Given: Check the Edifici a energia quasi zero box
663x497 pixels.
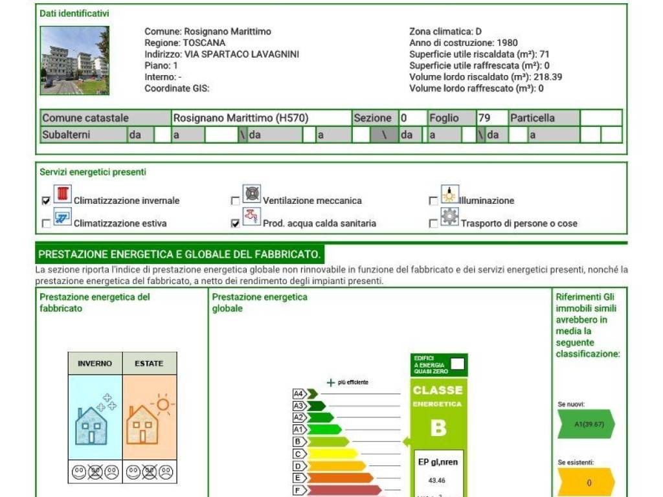Looking at the screenshot, I should click(x=458, y=364).
